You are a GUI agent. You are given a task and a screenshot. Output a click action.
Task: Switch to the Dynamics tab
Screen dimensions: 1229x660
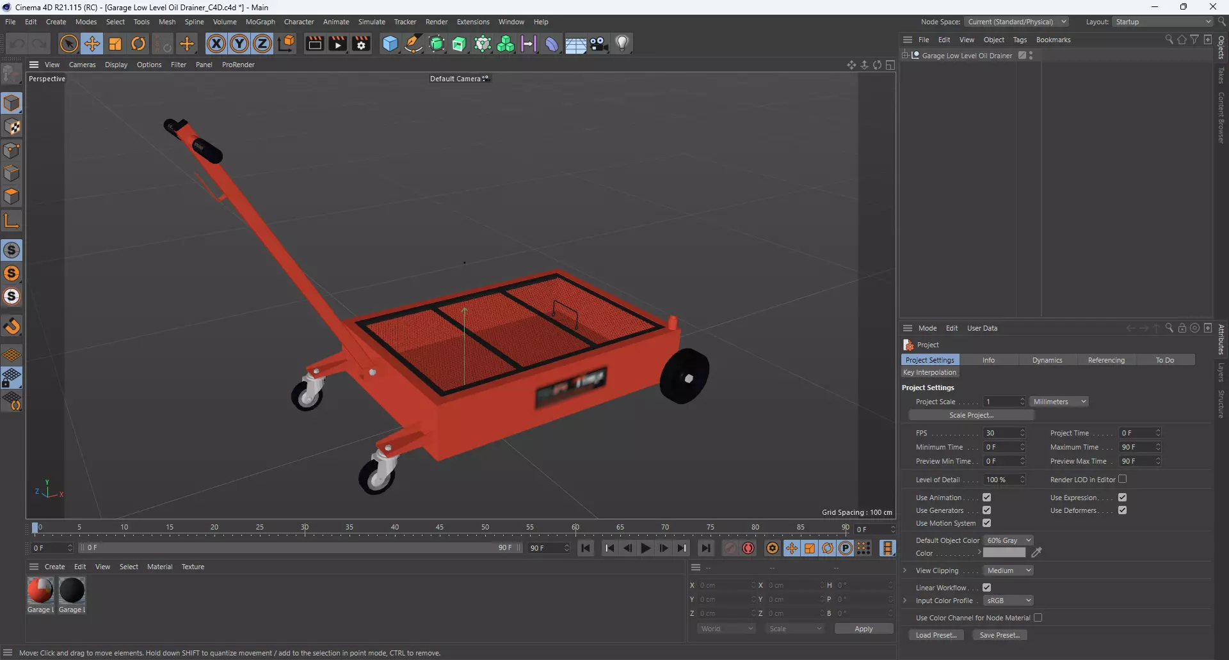pos(1047,360)
